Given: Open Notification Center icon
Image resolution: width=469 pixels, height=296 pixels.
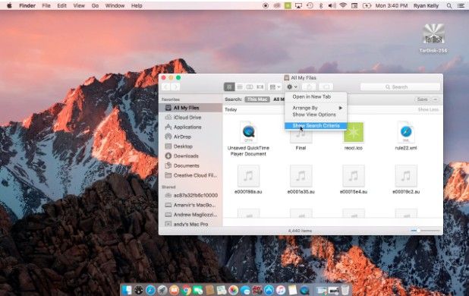Looking at the screenshot, I should click(461, 5).
